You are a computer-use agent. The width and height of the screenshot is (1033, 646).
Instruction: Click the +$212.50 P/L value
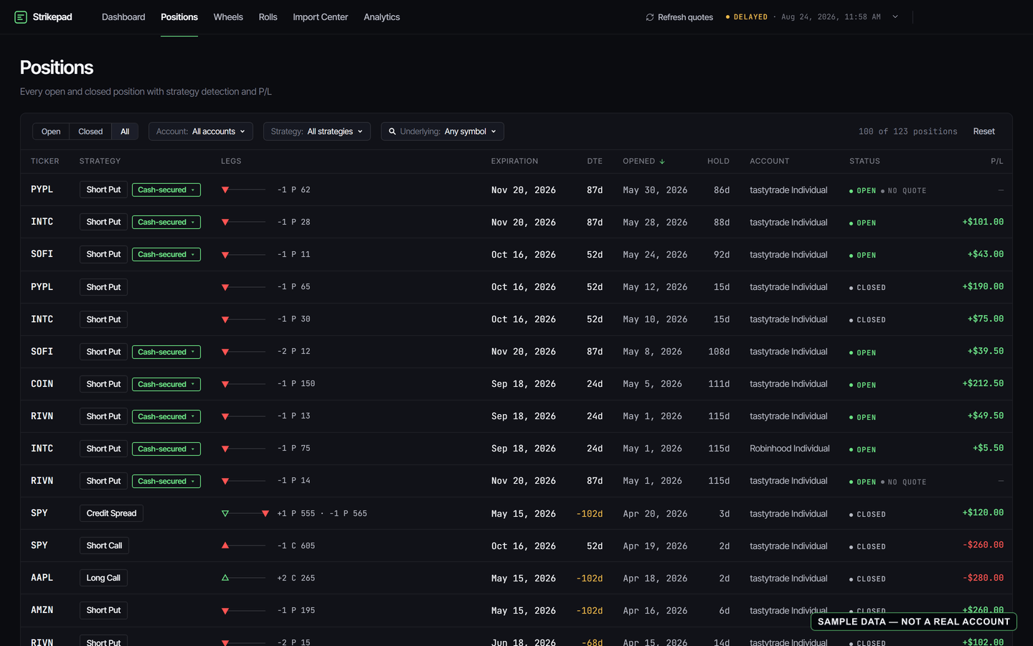pos(983,384)
